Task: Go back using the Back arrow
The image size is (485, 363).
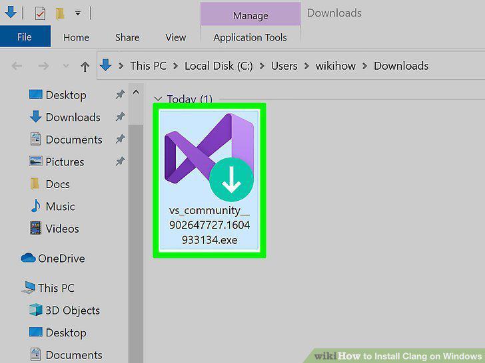Action: click(17, 66)
